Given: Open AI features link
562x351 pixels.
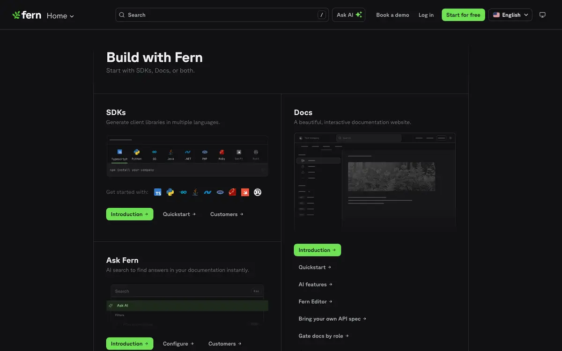Looking at the screenshot, I should pyautogui.click(x=316, y=285).
